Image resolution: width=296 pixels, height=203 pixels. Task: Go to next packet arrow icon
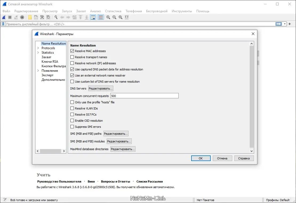(x=68, y=17)
